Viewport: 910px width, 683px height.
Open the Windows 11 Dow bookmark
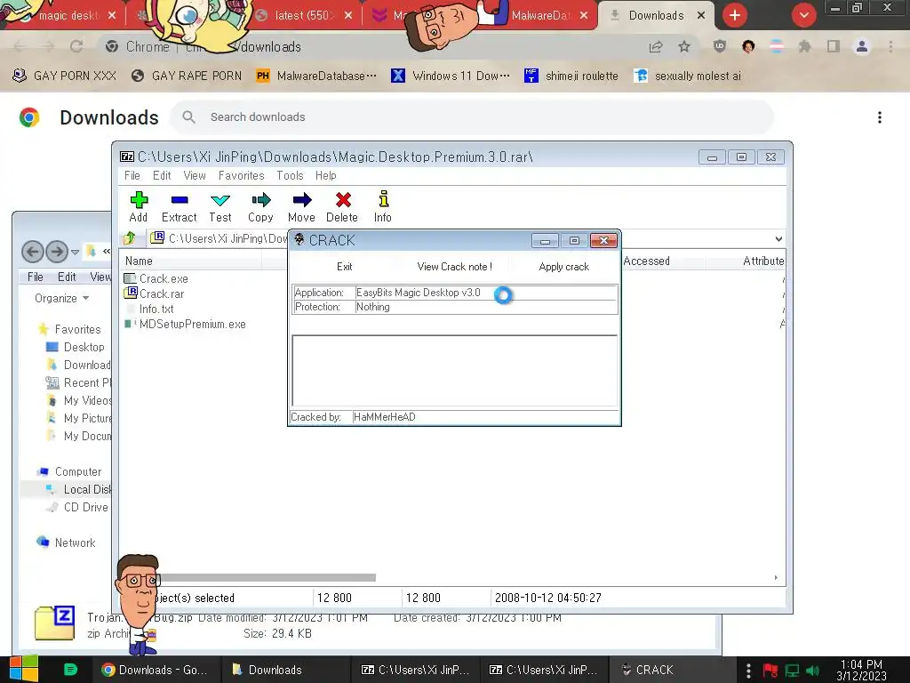[451, 76]
